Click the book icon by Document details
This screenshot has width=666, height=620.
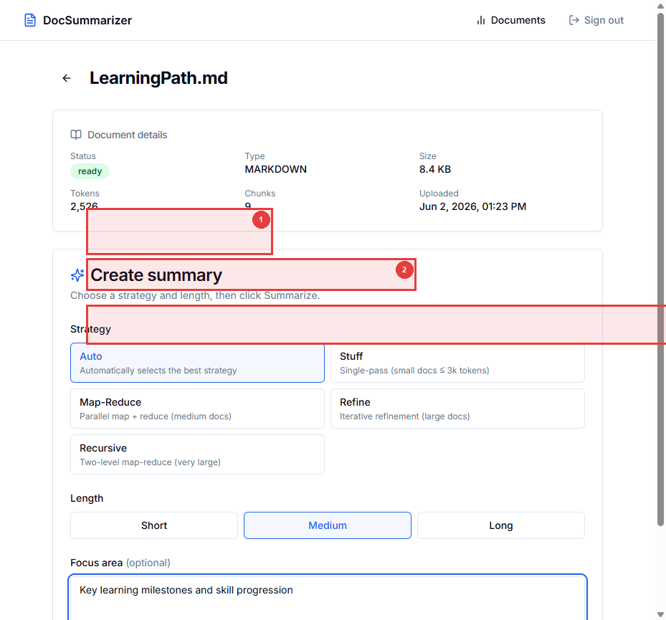pos(76,135)
